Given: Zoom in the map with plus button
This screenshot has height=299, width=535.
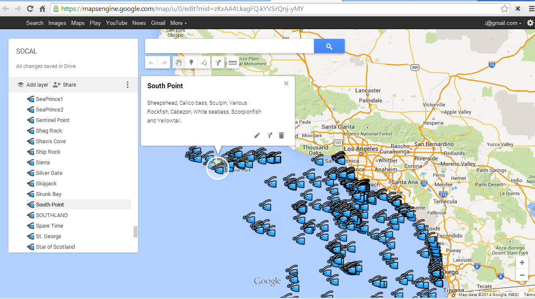Looking at the screenshot, I should pyautogui.click(x=522, y=263).
